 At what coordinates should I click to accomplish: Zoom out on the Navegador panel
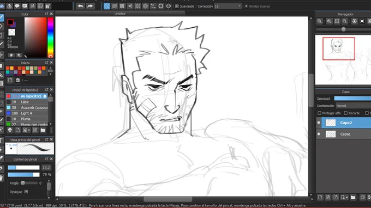(345, 21)
